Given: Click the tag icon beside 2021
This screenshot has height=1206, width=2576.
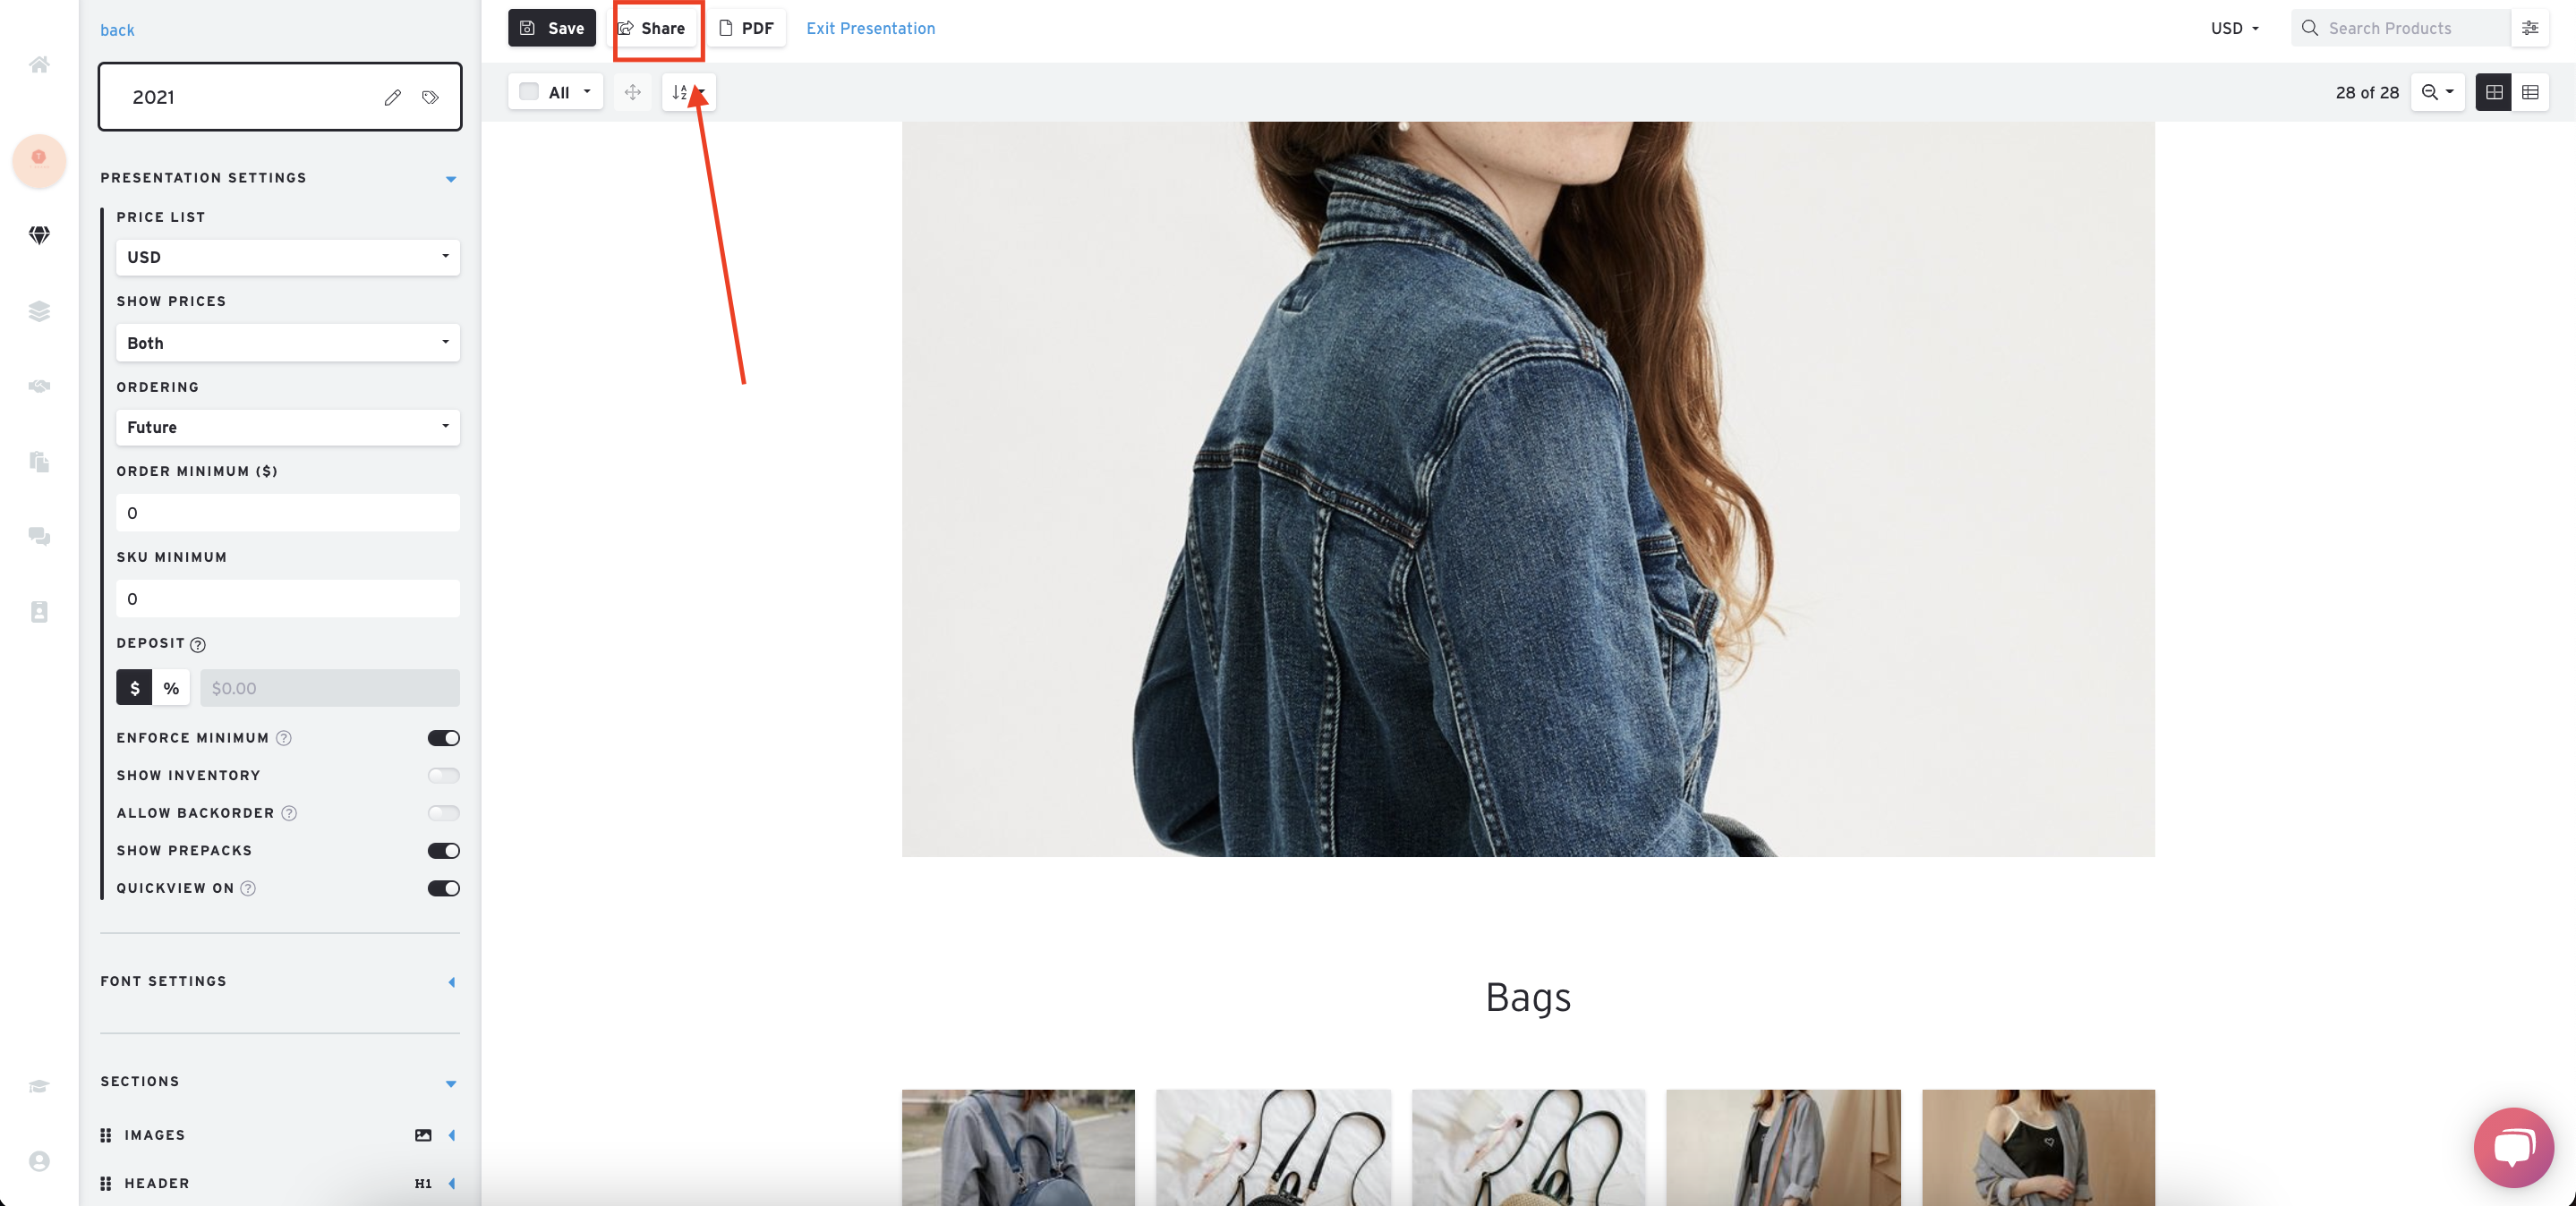Looking at the screenshot, I should [x=430, y=97].
